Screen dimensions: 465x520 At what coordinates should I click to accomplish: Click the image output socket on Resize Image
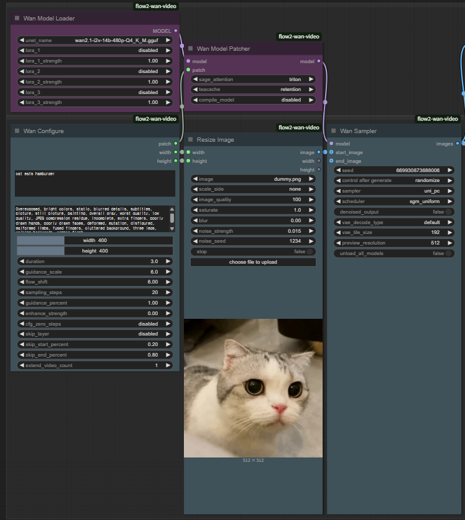click(x=319, y=152)
